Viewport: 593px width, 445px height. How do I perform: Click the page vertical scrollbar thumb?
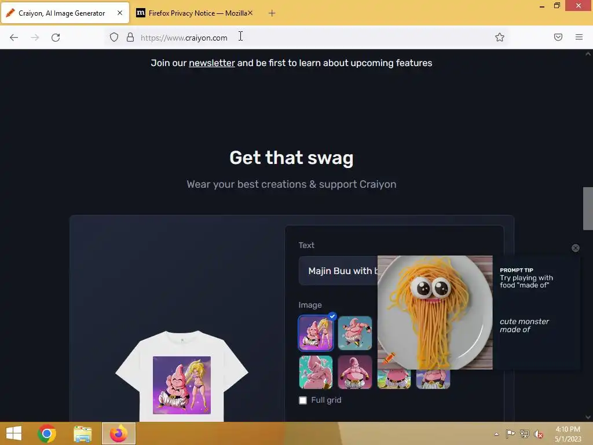pyautogui.click(x=588, y=208)
